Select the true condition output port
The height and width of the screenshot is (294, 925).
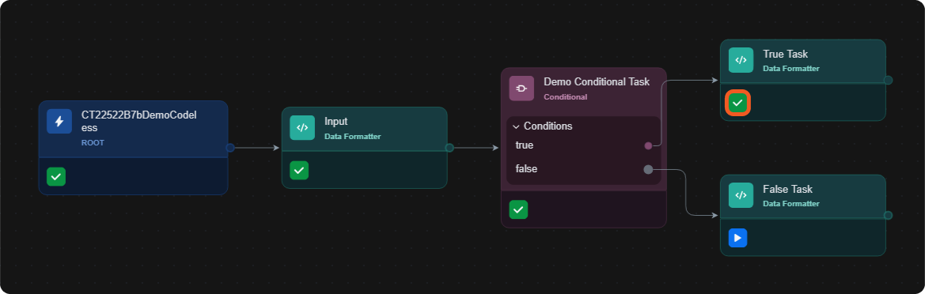point(648,145)
